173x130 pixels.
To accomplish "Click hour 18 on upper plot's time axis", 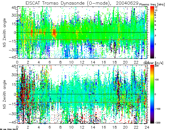I will point(115,62).
